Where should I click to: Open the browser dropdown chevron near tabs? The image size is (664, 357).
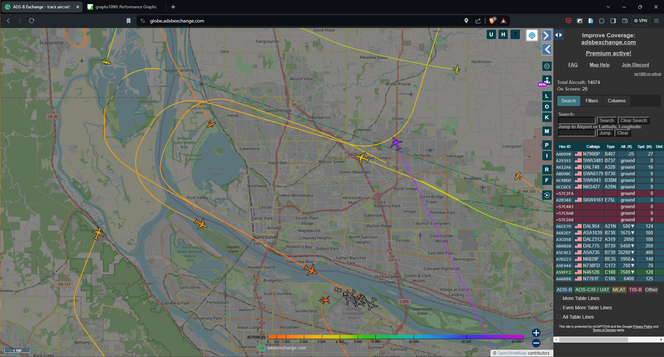[x=608, y=7]
